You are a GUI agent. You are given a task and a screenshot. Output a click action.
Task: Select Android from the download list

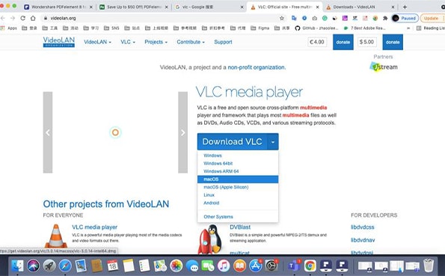[212, 203]
